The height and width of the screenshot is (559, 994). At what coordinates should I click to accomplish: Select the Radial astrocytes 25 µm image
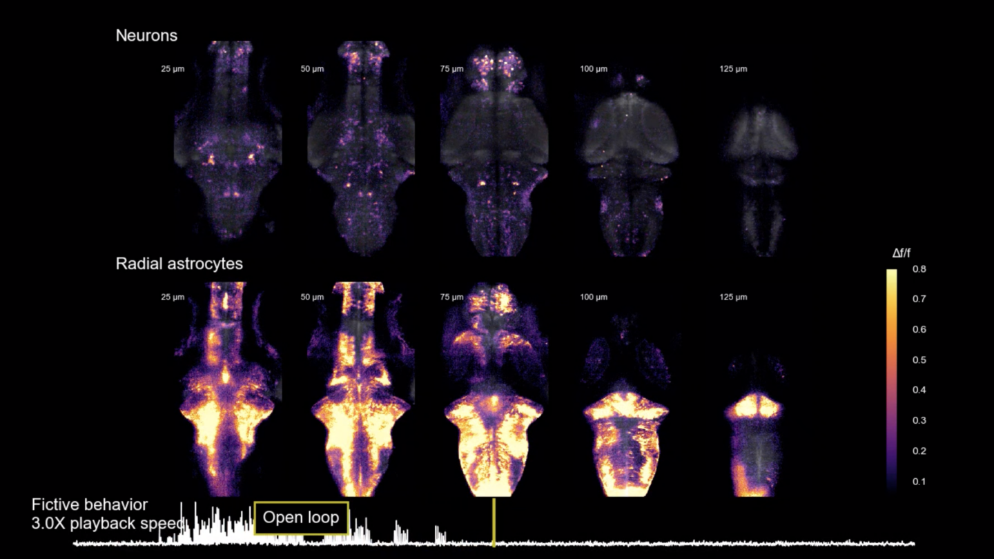pyautogui.click(x=228, y=389)
